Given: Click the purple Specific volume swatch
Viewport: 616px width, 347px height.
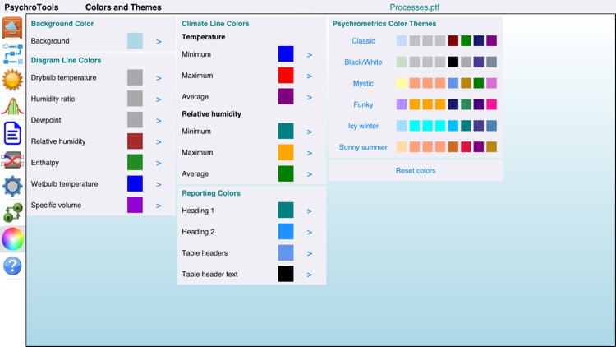Looking at the screenshot, I should click(x=135, y=205).
